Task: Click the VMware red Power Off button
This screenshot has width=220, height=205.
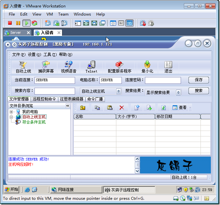Action: 10,23
